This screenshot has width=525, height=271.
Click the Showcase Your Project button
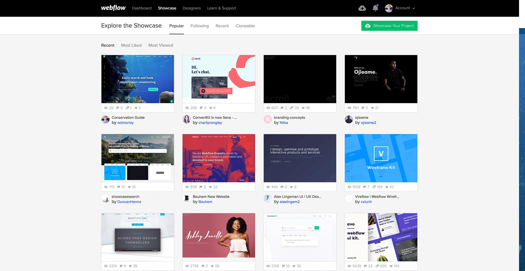[x=389, y=26]
